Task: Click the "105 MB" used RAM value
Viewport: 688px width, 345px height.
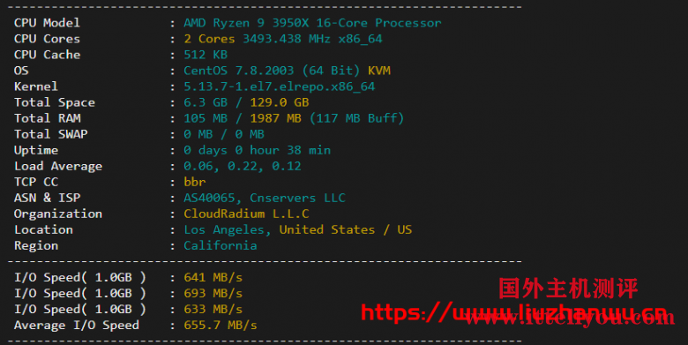Action: pos(206,118)
